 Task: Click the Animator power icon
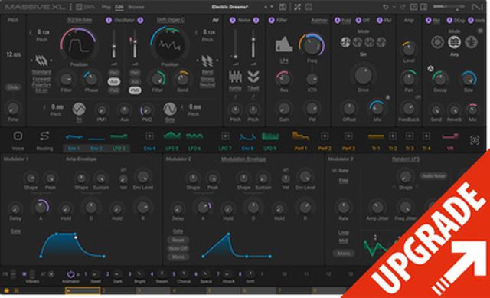pos(70,274)
